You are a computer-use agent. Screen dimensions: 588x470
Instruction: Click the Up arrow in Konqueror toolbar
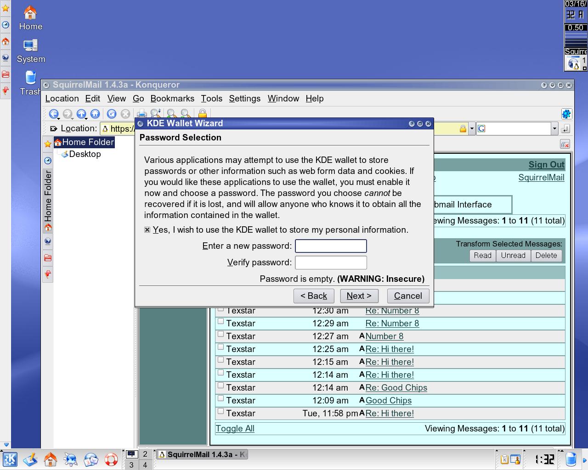click(x=81, y=114)
